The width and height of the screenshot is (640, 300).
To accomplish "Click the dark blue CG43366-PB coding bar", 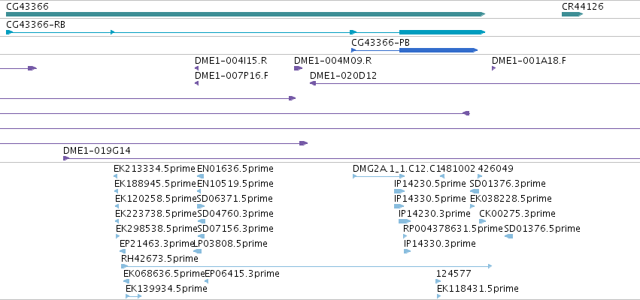I will coord(438,50).
